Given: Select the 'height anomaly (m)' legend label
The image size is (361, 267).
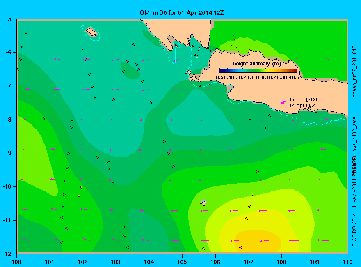Looking at the screenshot, I should 257,64.
